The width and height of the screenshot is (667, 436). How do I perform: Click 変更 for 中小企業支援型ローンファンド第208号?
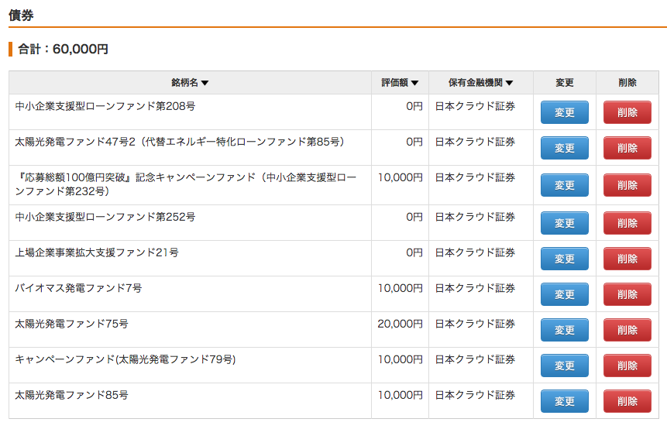click(x=565, y=112)
